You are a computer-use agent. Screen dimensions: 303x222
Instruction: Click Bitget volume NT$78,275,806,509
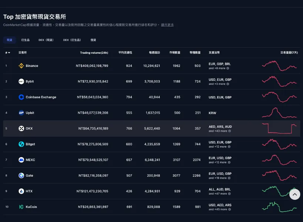pyautogui.click(x=93, y=144)
